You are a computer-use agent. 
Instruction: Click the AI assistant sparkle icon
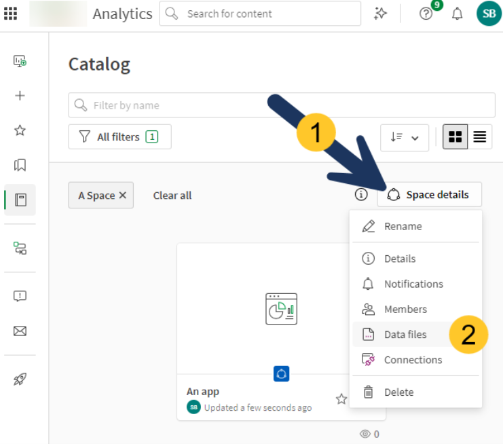click(380, 14)
